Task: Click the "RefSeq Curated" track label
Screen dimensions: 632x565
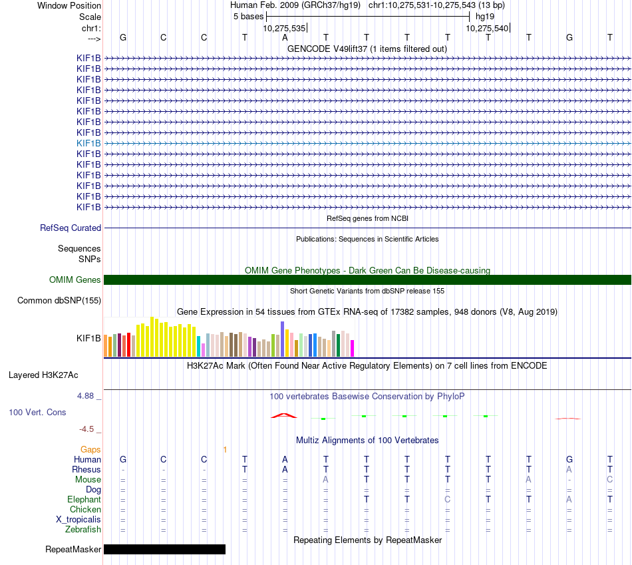Action: click(71, 228)
